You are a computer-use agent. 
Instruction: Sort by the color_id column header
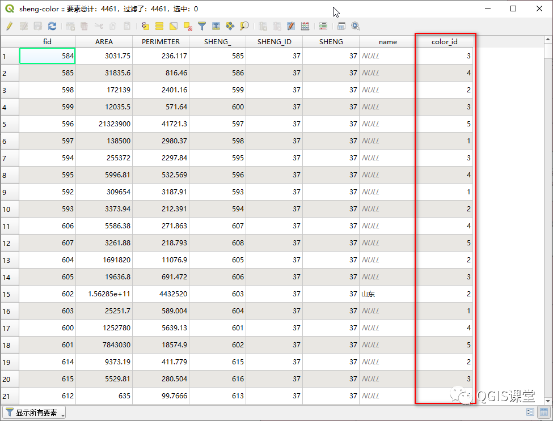coord(444,41)
